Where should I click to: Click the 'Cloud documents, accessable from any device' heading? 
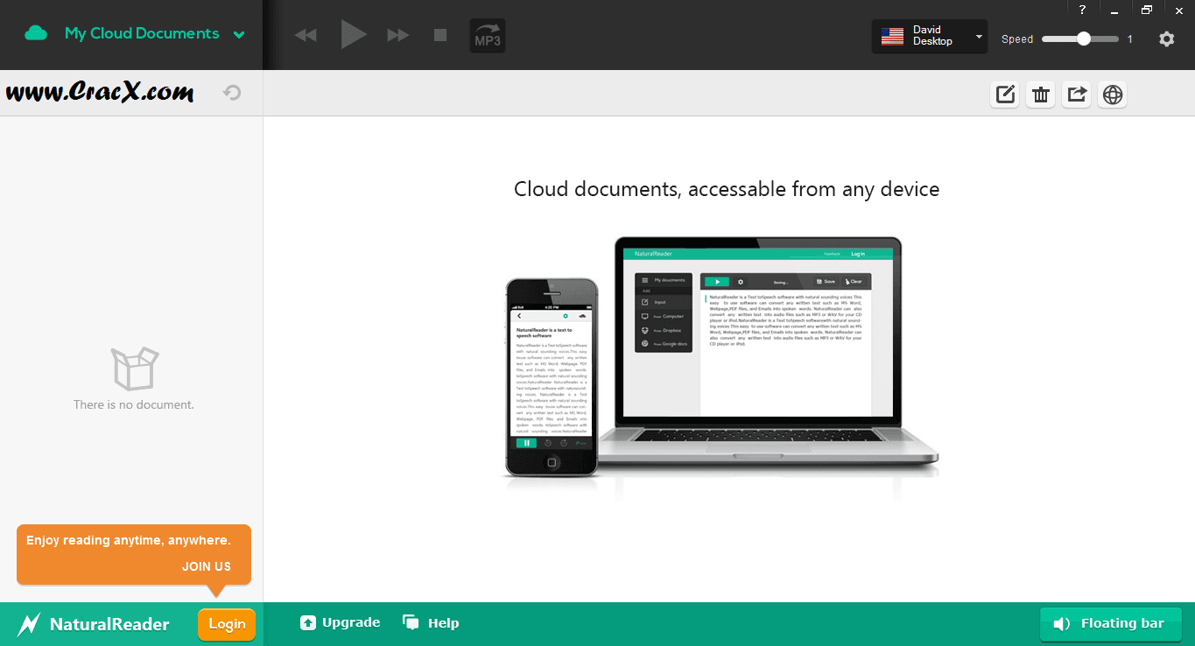727,189
